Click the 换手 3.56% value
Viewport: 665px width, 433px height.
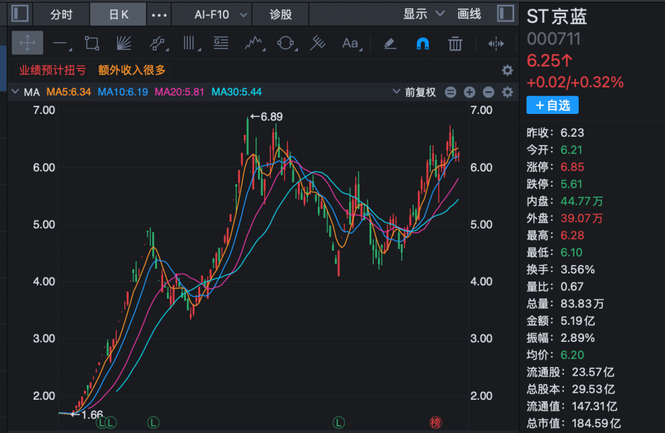pos(578,269)
